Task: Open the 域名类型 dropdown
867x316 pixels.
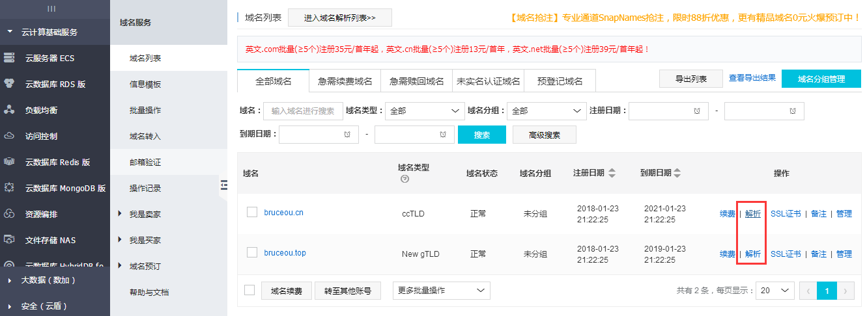Action: tap(425, 111)
